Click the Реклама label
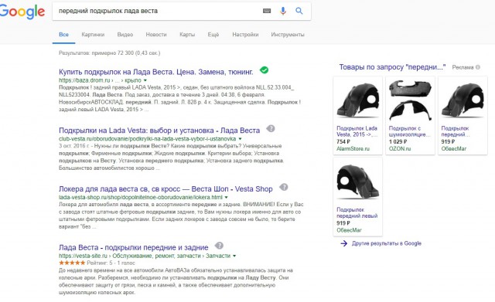 click(463, 67)
